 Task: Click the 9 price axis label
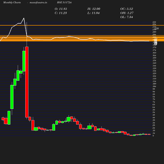153,136
